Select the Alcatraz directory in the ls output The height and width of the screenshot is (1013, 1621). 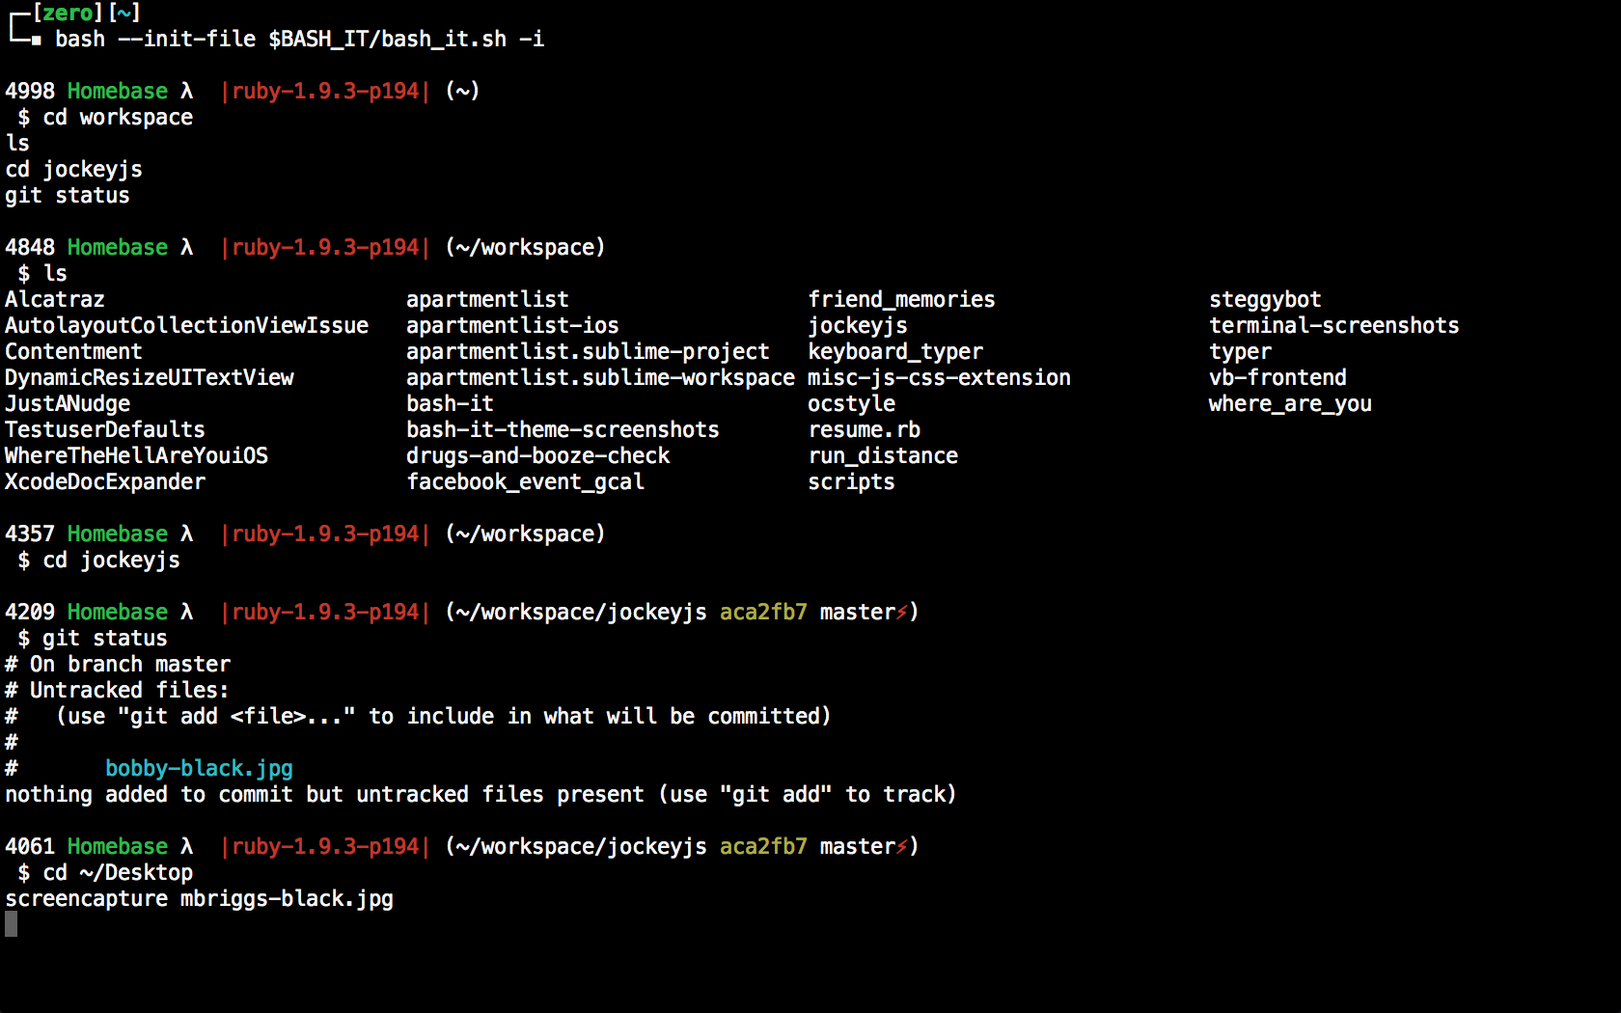[x=55, y=299]
